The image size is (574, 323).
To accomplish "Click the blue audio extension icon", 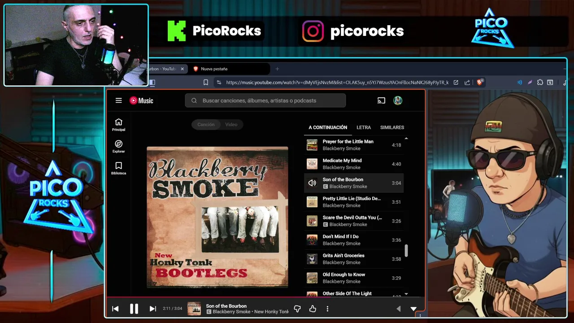I will tap(520, 83).
